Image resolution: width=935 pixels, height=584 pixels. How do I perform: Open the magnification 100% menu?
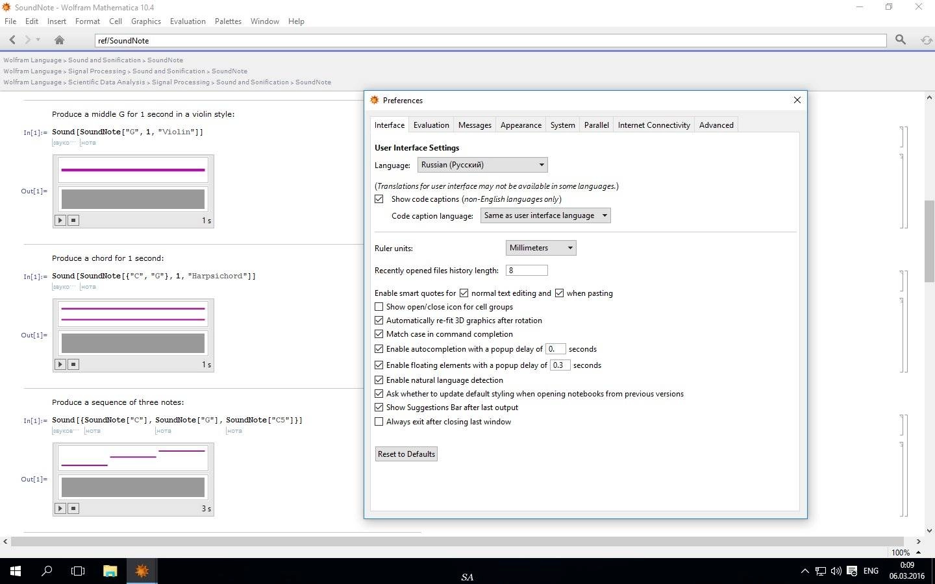(x=905, y=552)
